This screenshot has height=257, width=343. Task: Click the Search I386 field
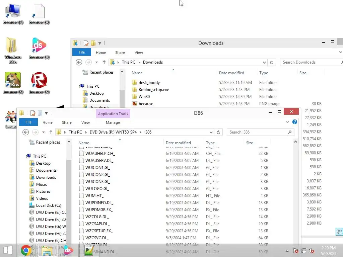click(x=260, y=132)
